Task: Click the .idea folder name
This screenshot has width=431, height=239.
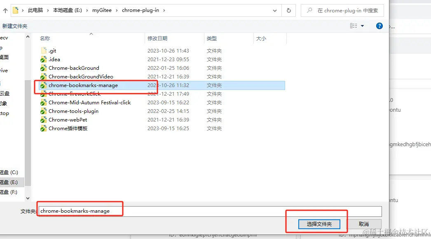Action: [x=54, y=59]
